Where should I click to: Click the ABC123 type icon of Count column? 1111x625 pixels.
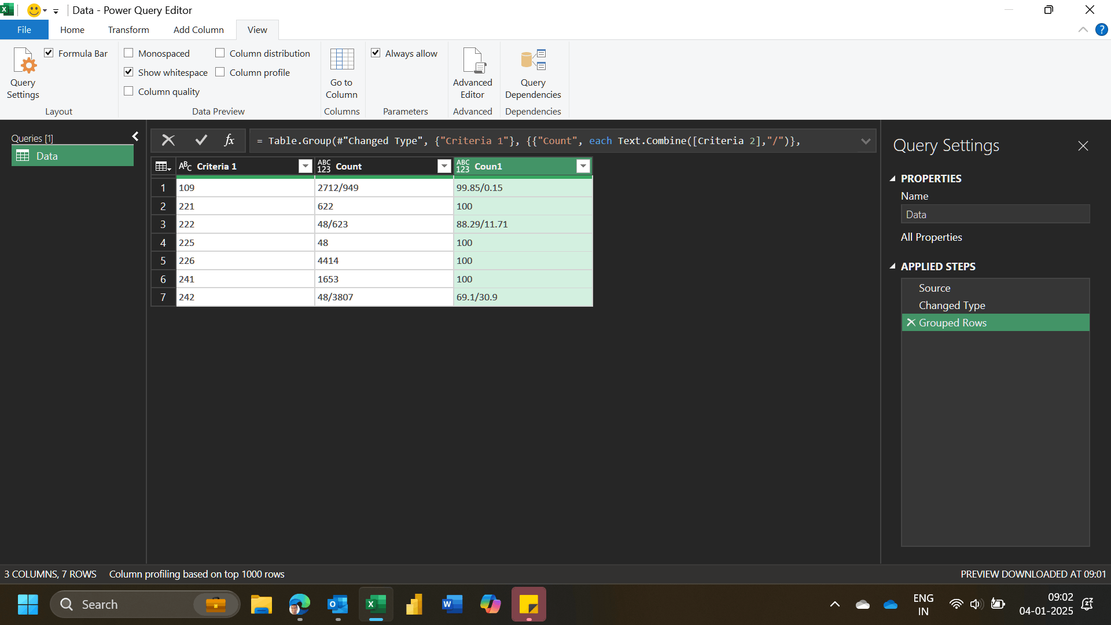(324, 167)
